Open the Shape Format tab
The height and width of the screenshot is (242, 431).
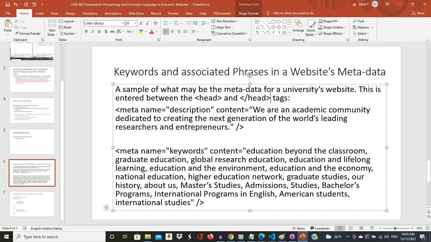(x=248, y=13)
